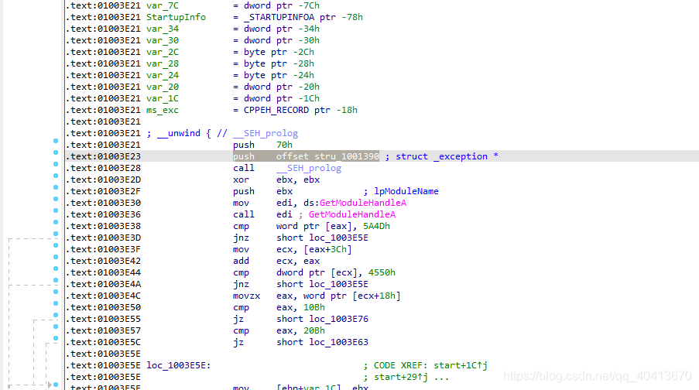Click the movzx mnemonic
Image resolution: width=699 pixels, height=390 pixels.
[246, 296]
